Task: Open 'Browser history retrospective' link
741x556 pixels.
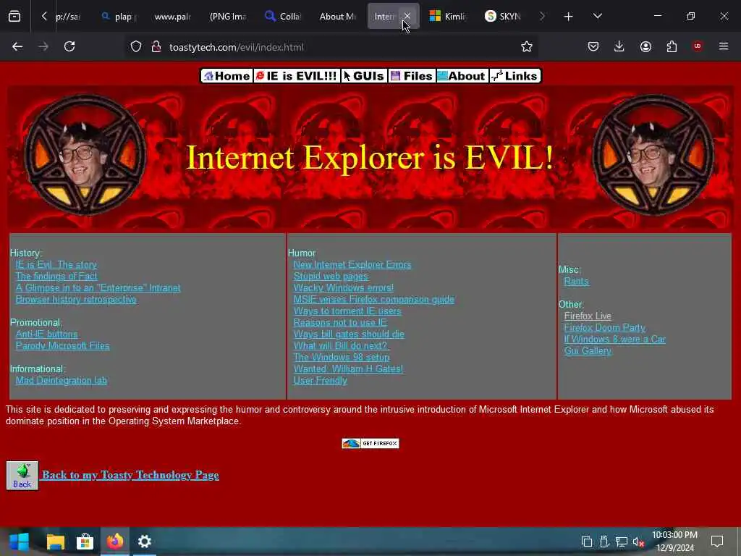Action: 76,299
